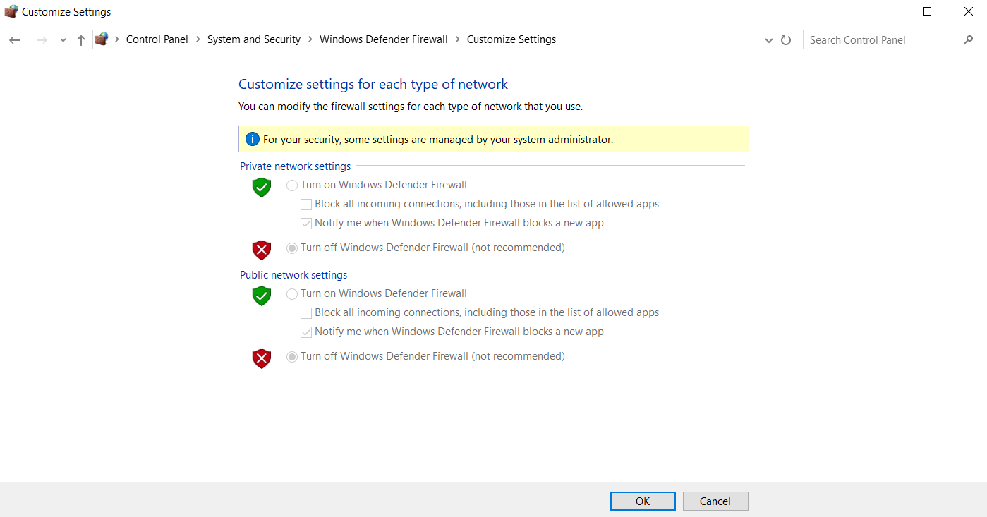987x517 pixels.
Task: Click the Back navigation arrow
Action: point(15,40)
